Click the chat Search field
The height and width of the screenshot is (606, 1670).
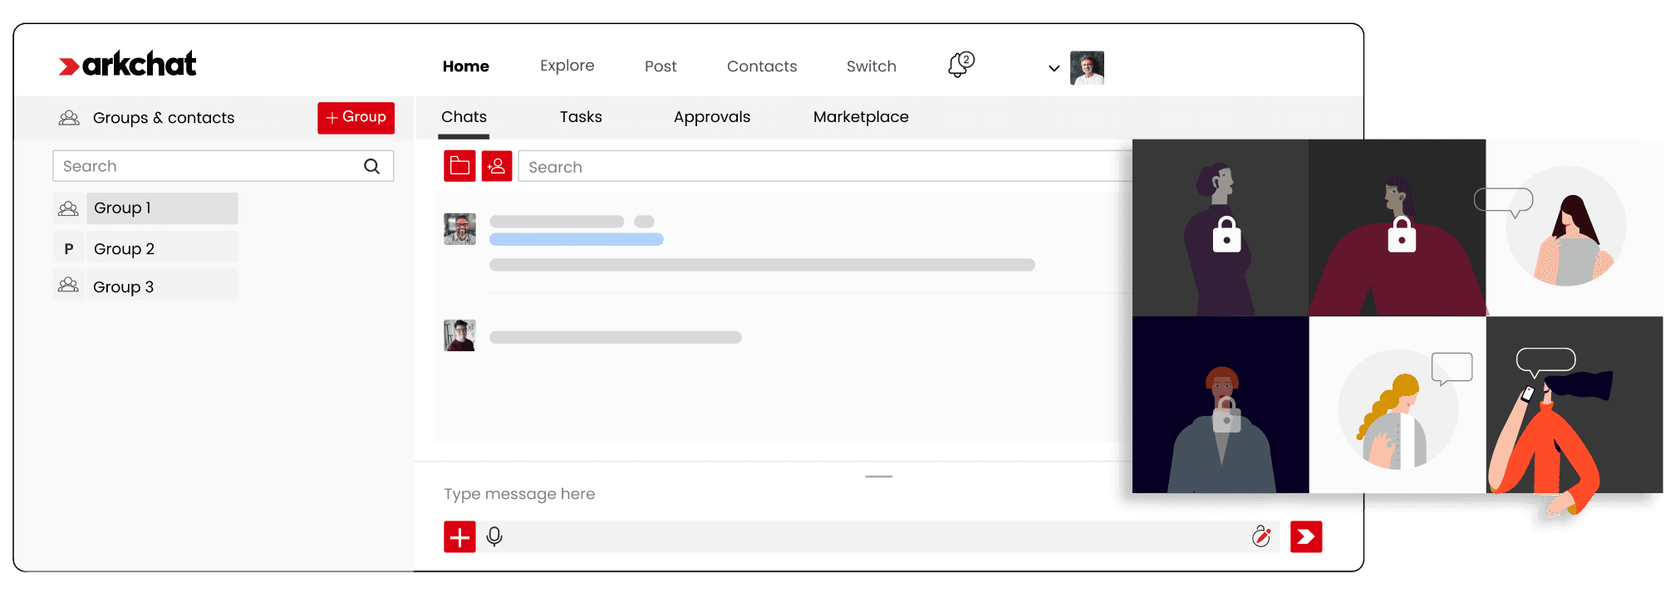coord(825,166)
